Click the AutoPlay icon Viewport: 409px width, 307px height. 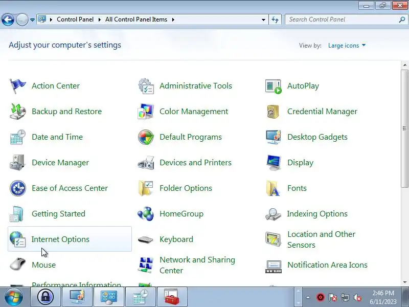(x=274, y=86)
